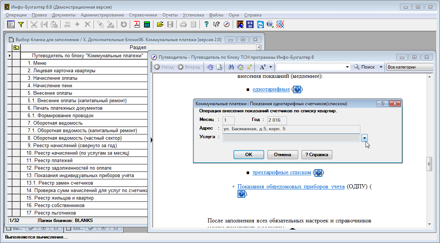The height and width of the screenshot is (243, 440).
Task: Open the Установка menu
Action: tap(193, 15)
